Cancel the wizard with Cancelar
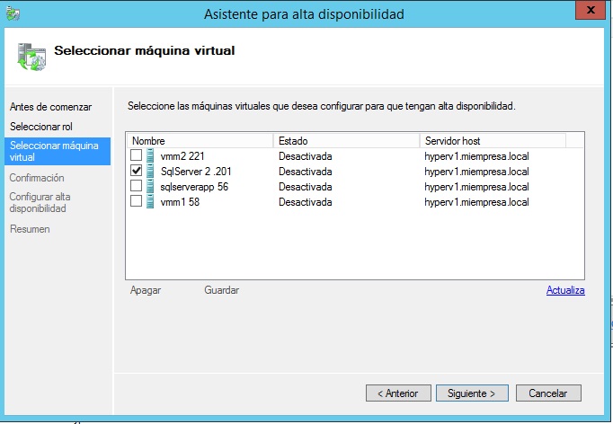This screenshot has width=613, height=424. coord(547,393)
